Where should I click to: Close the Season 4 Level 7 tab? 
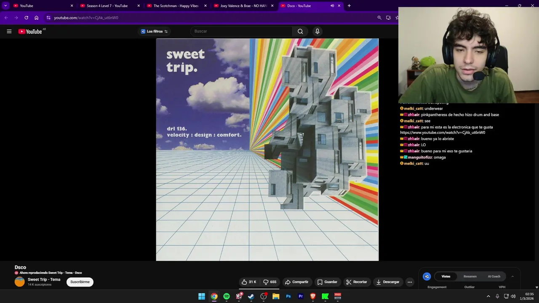point(139,6)
